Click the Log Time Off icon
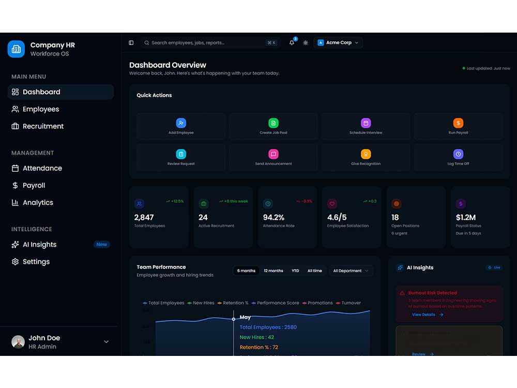This screenshot has height=388, width=517. pyautogui.click(x=458, y=154)
